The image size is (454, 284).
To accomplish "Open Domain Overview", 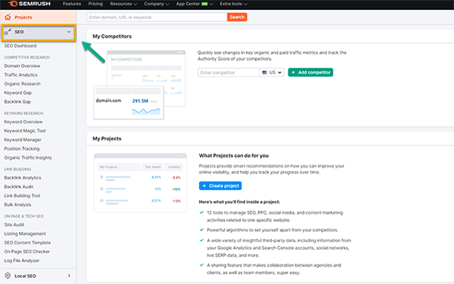I will coord(22,65).
